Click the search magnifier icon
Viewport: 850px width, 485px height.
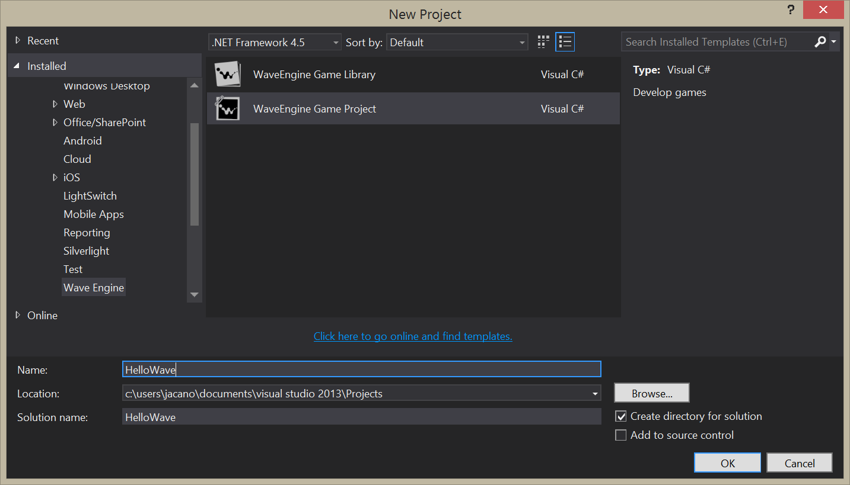click(820, 42)
